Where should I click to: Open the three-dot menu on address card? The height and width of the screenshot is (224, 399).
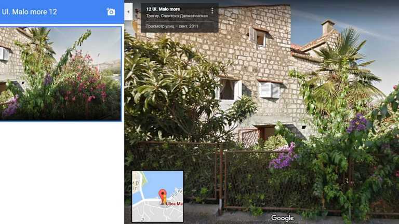pos(212,10)
